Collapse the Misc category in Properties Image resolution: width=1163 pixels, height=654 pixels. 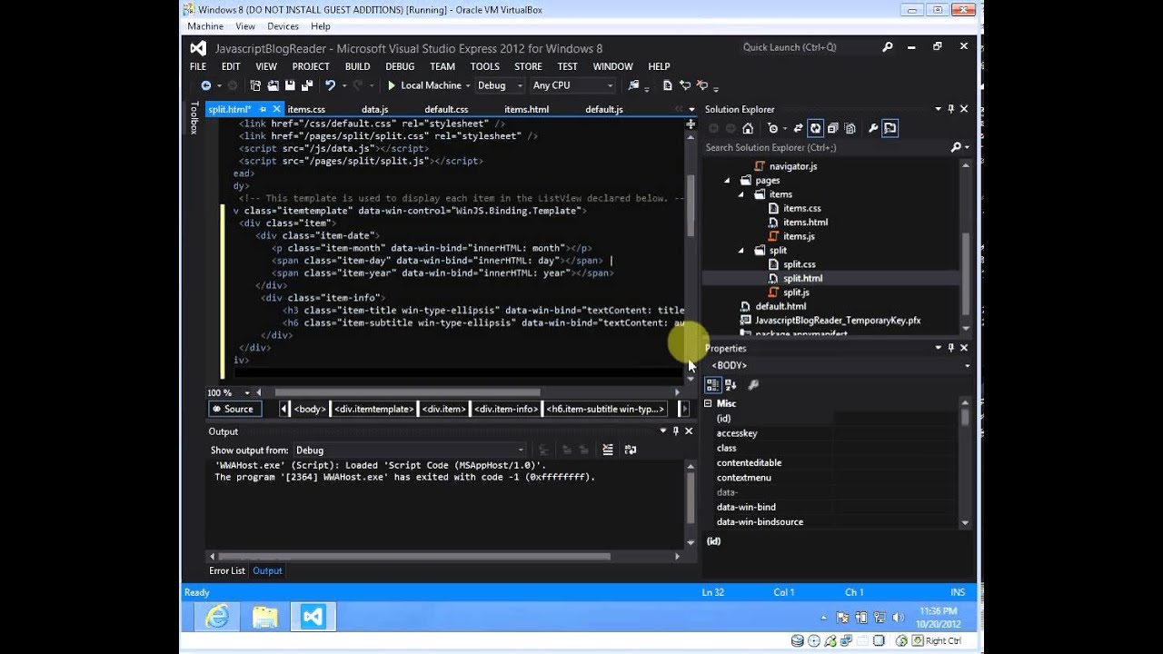pos(709,403)
